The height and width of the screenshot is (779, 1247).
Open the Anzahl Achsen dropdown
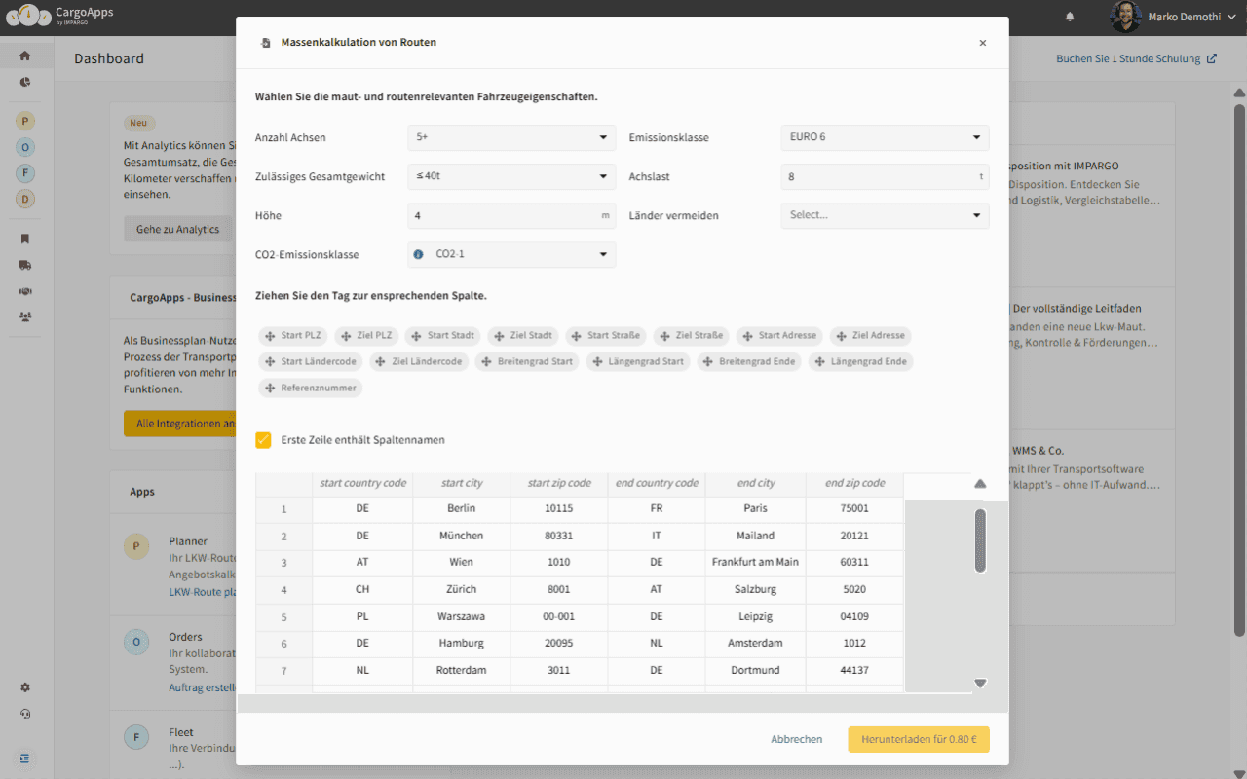pyautogui.click(x=510, y=137)
